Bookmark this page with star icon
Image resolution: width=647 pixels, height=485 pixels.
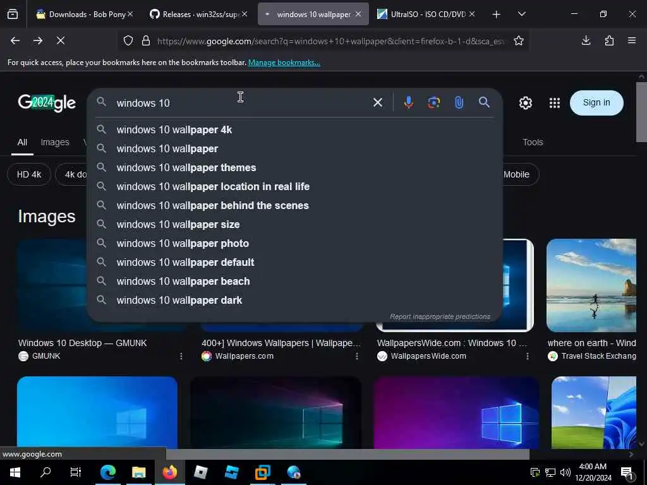519,40
